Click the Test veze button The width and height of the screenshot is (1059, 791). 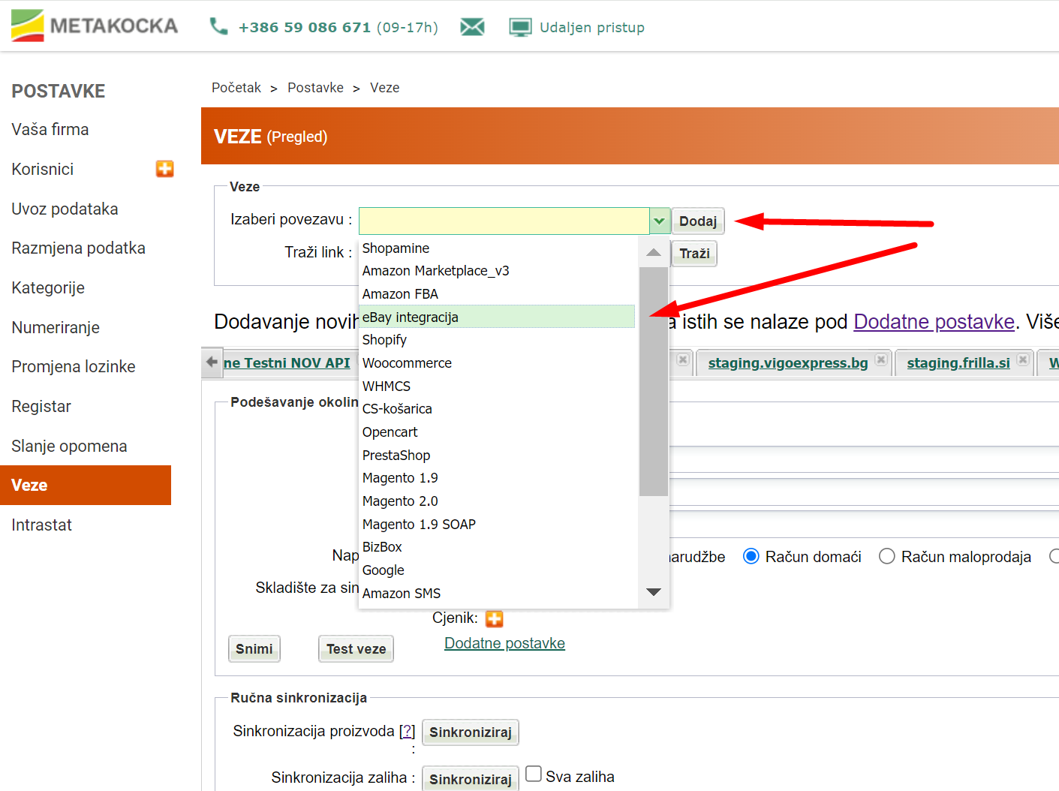[357, 648]
